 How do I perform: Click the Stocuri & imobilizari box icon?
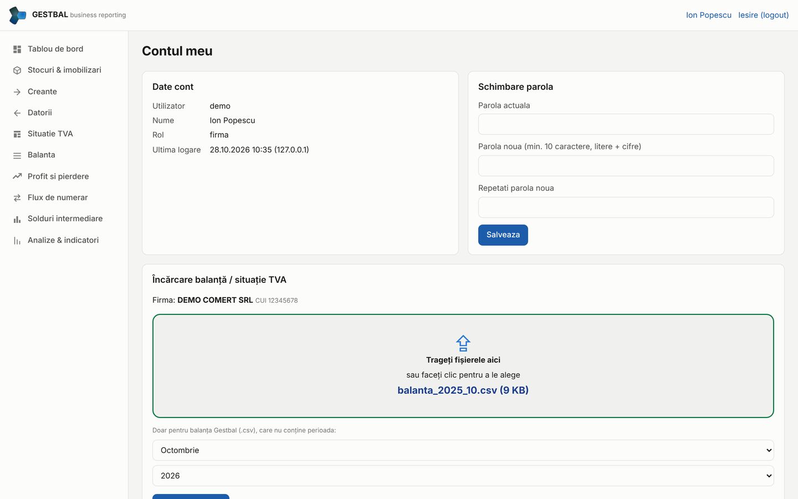(17, 70)
